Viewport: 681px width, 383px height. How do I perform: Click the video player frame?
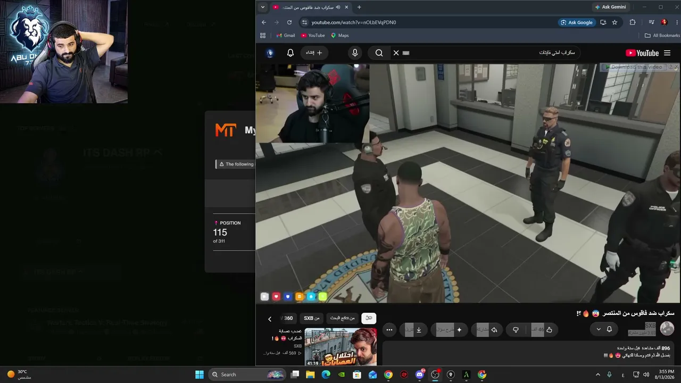[468, 184]
